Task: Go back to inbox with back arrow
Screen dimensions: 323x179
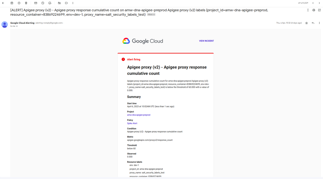Action: click(3, 3)
